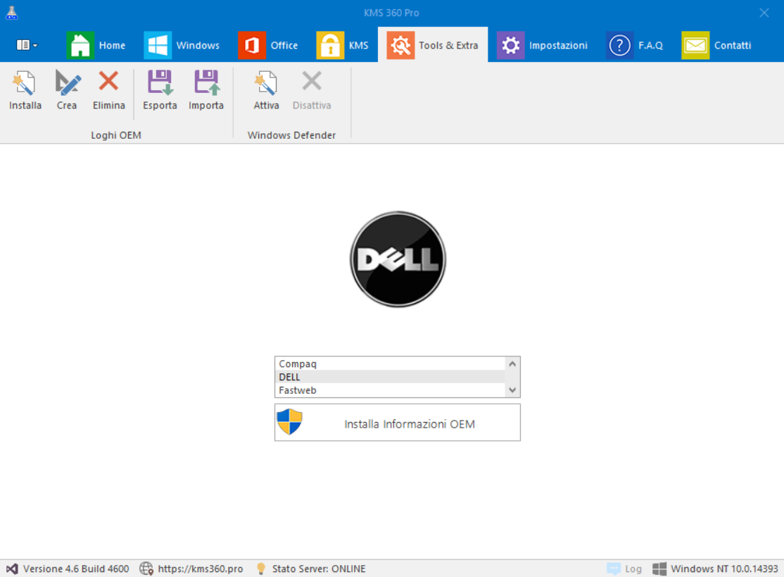Image resolution: width=784 pixels, height=577 pixels.
Task: Open the KMS tab
Action: tap(343, 45)
